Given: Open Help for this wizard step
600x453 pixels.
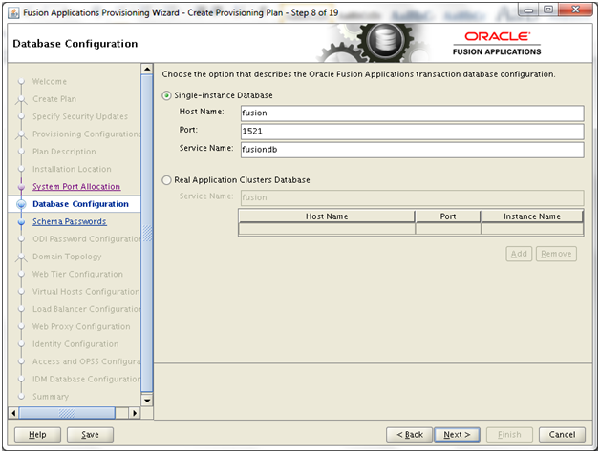Looking at the screenshot, I should point(37,435).
